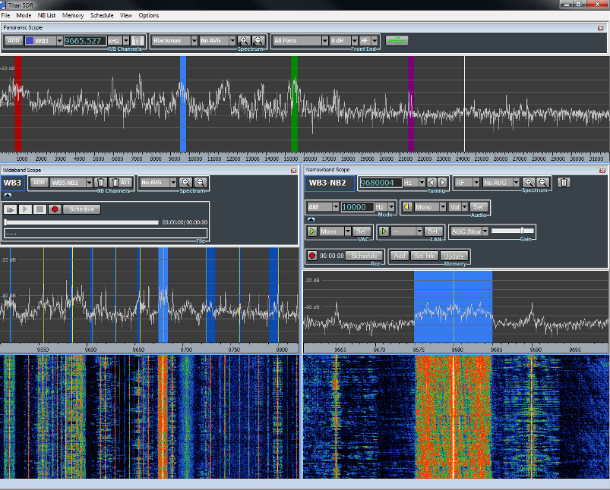Expand the AM demodulation mode dropdown
The image size is (610, 490).
(334, 207)
